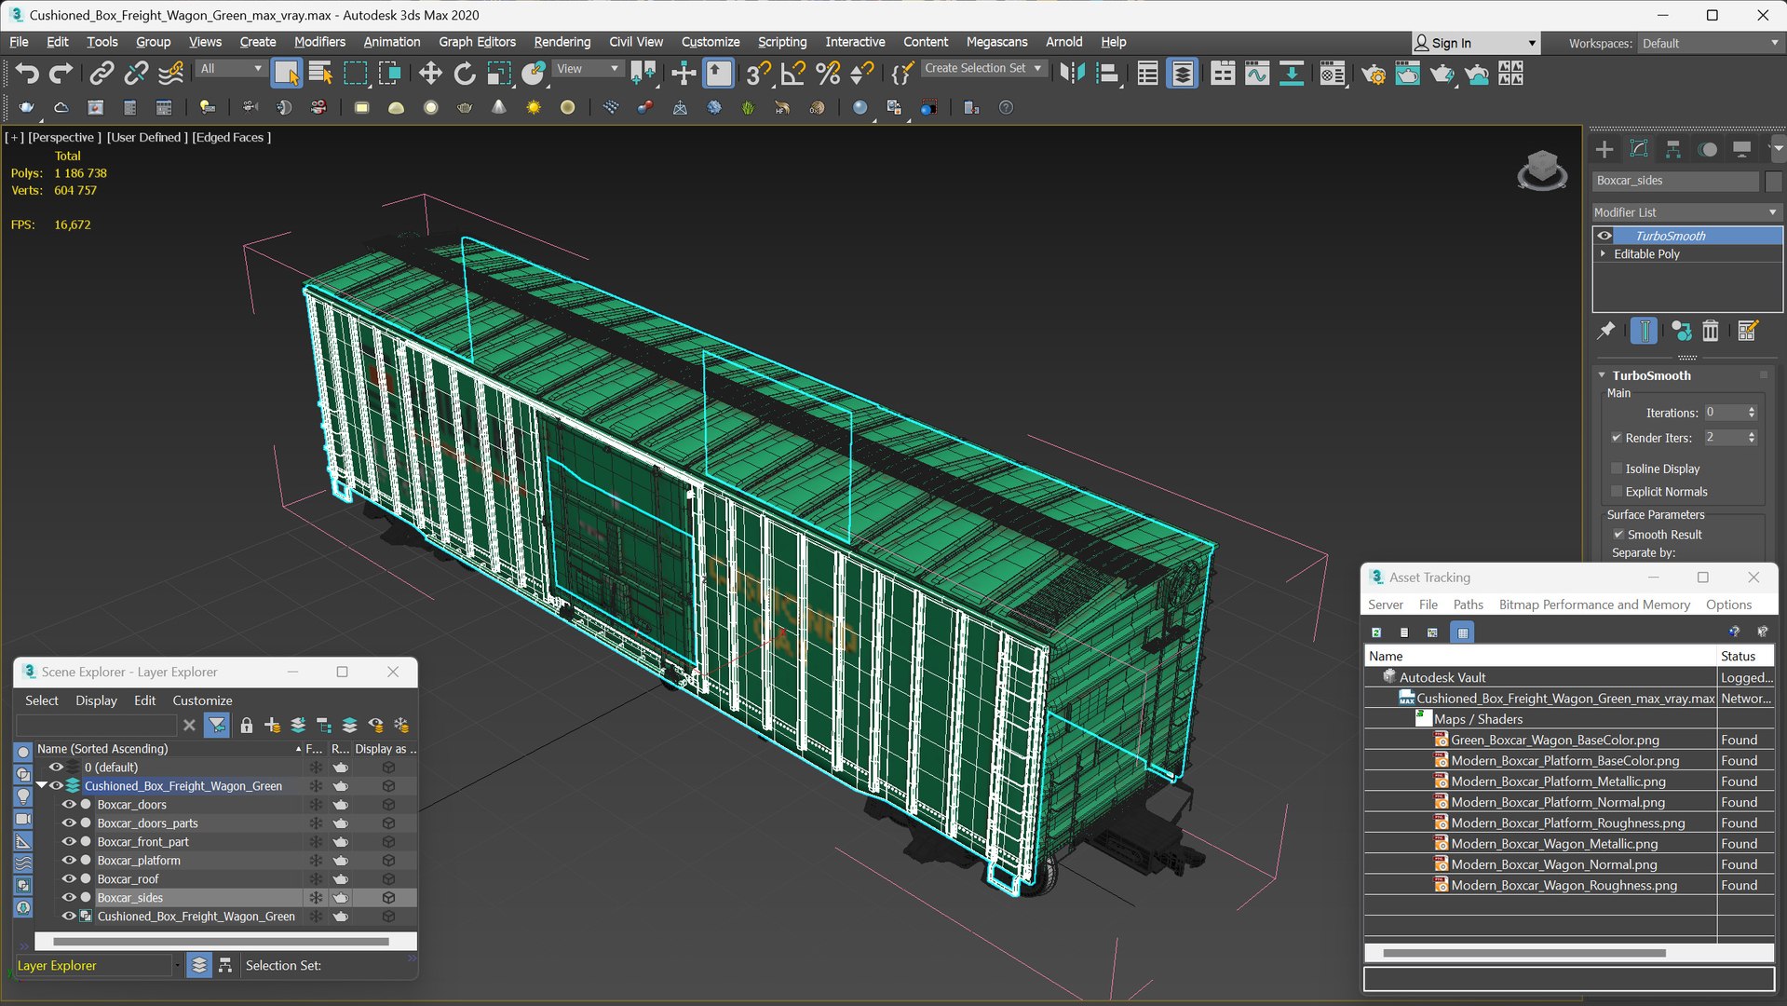Click the Pin Stack icon
Screen dimensions: 1787x1006
[1606, 331]
